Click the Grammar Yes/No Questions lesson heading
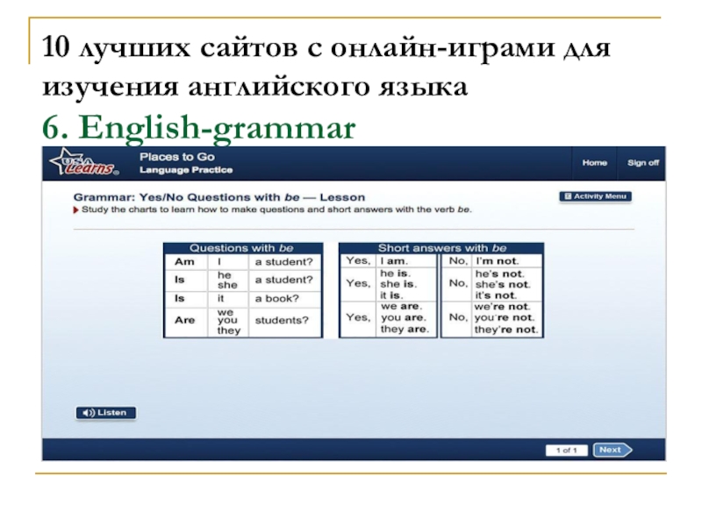702x526 pixels. click(x=219, y=197)
